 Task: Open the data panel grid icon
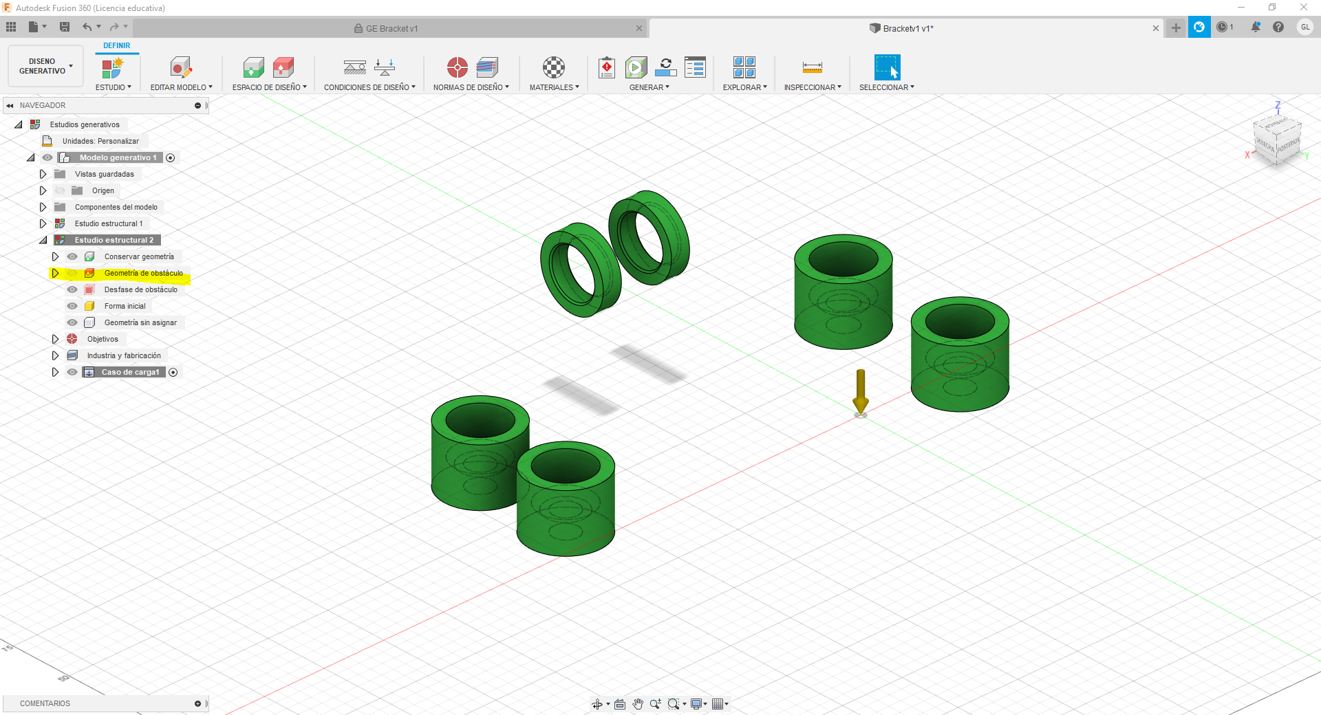(11, 27)
